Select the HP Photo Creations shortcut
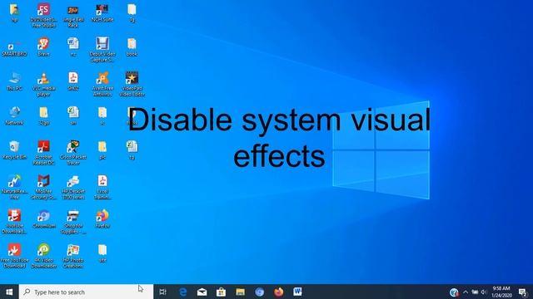533x299 pixels. point(73,257)
